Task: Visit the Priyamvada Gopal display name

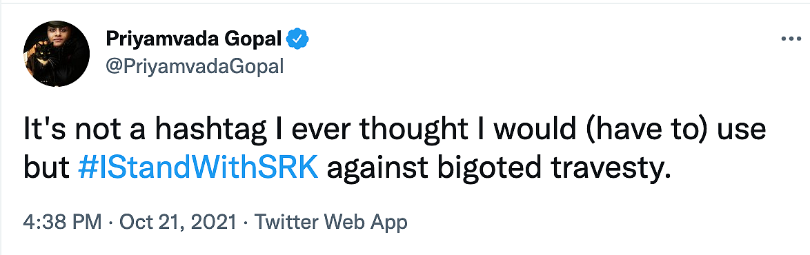Action: (x=194, y=38)
